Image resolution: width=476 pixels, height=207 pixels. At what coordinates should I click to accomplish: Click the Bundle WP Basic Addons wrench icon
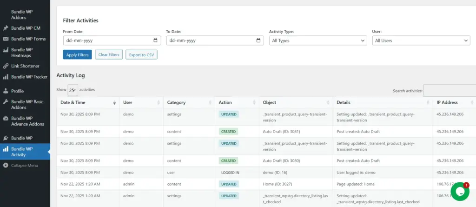point(6,102)
